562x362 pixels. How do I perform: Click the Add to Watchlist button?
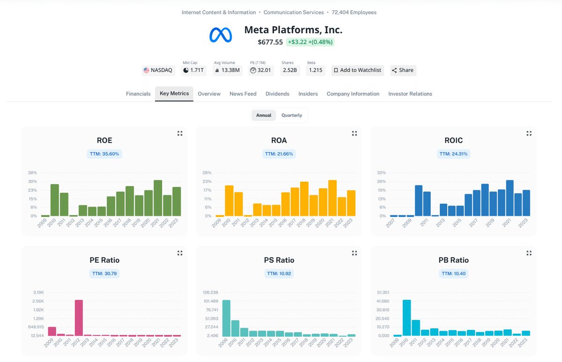coord(357,70)
